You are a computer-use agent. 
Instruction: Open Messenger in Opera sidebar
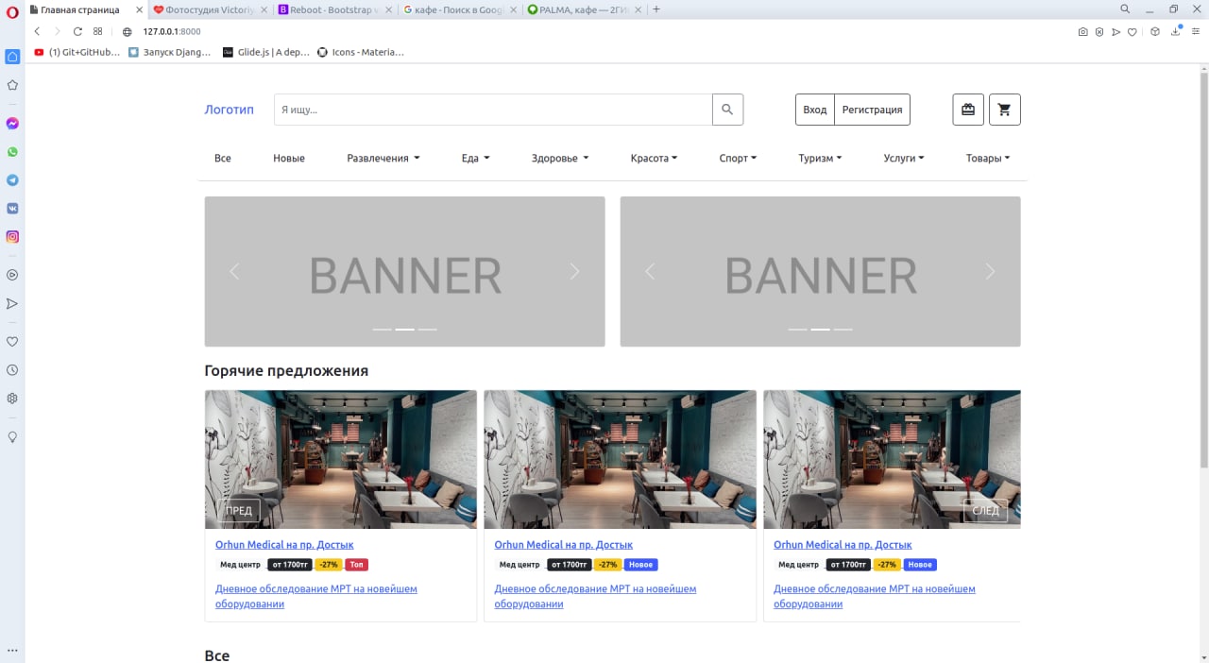tap(12, 124)
